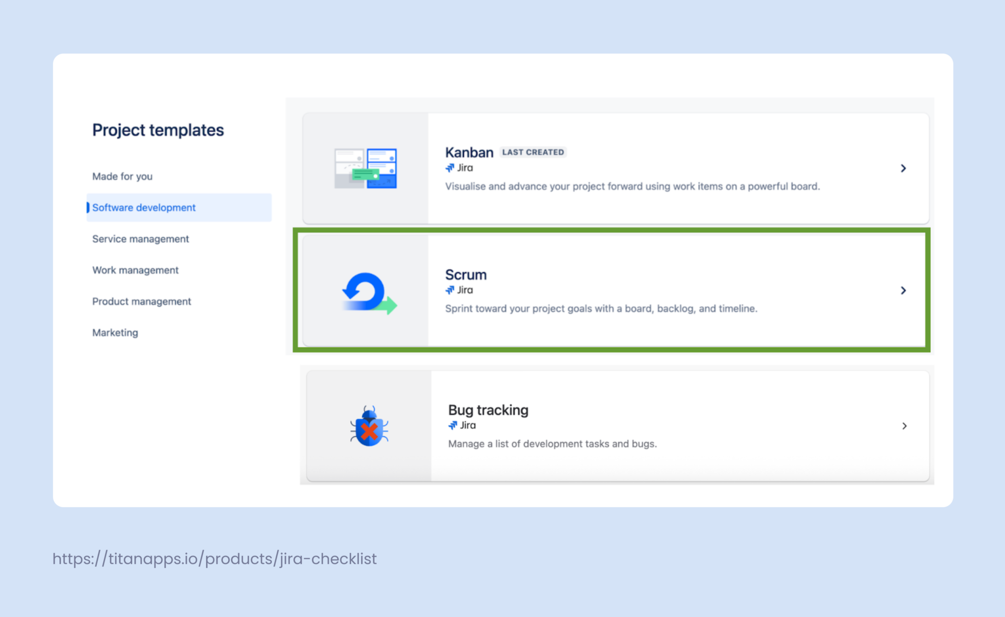Switch to the Marketing templates category
The height and width of the screenshot is (617, 1005).
pos(115,332)
